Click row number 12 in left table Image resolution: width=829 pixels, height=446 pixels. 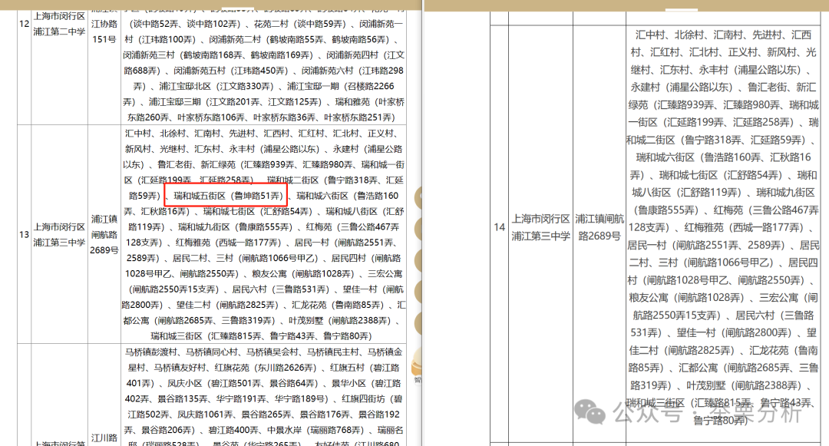(x=24, y=24)
